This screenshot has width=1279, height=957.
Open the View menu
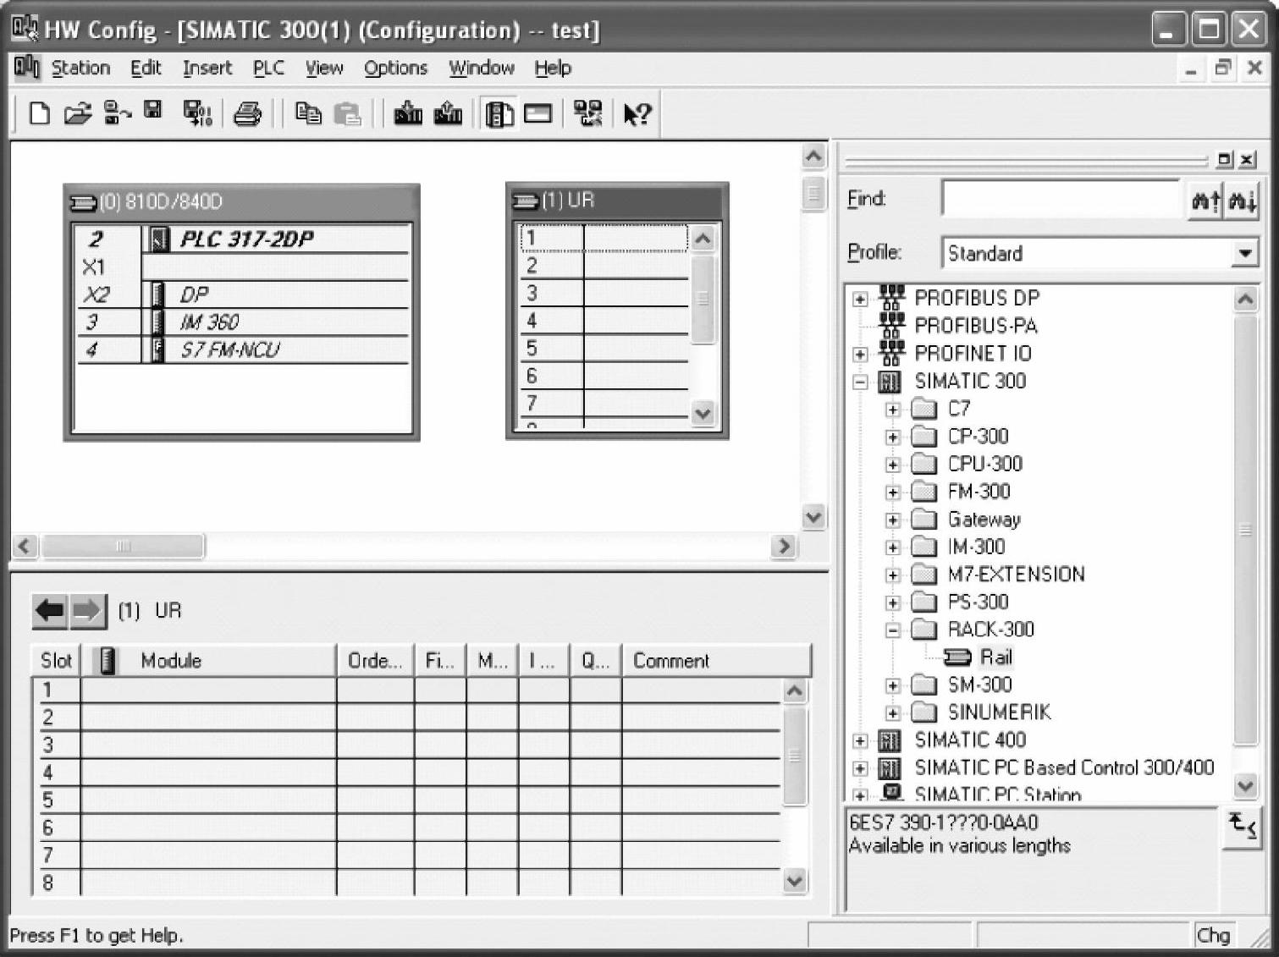pos(324,68)
